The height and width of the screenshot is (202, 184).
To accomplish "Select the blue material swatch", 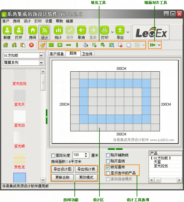I will tap(20, 177).
